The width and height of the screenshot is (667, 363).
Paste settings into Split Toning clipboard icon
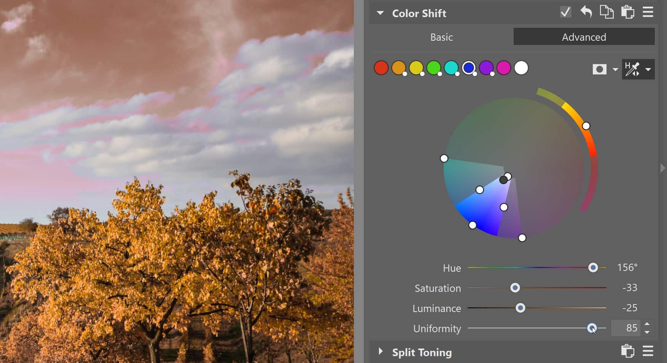627,351
